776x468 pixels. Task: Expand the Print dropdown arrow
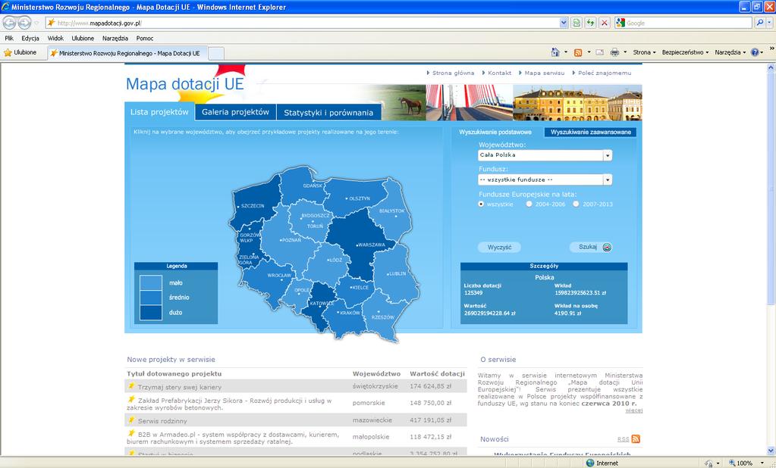pos(625,52)
